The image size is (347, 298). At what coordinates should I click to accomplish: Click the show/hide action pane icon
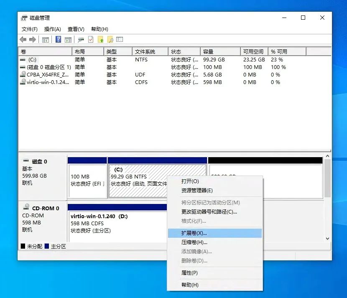click(x=68, y=40)
